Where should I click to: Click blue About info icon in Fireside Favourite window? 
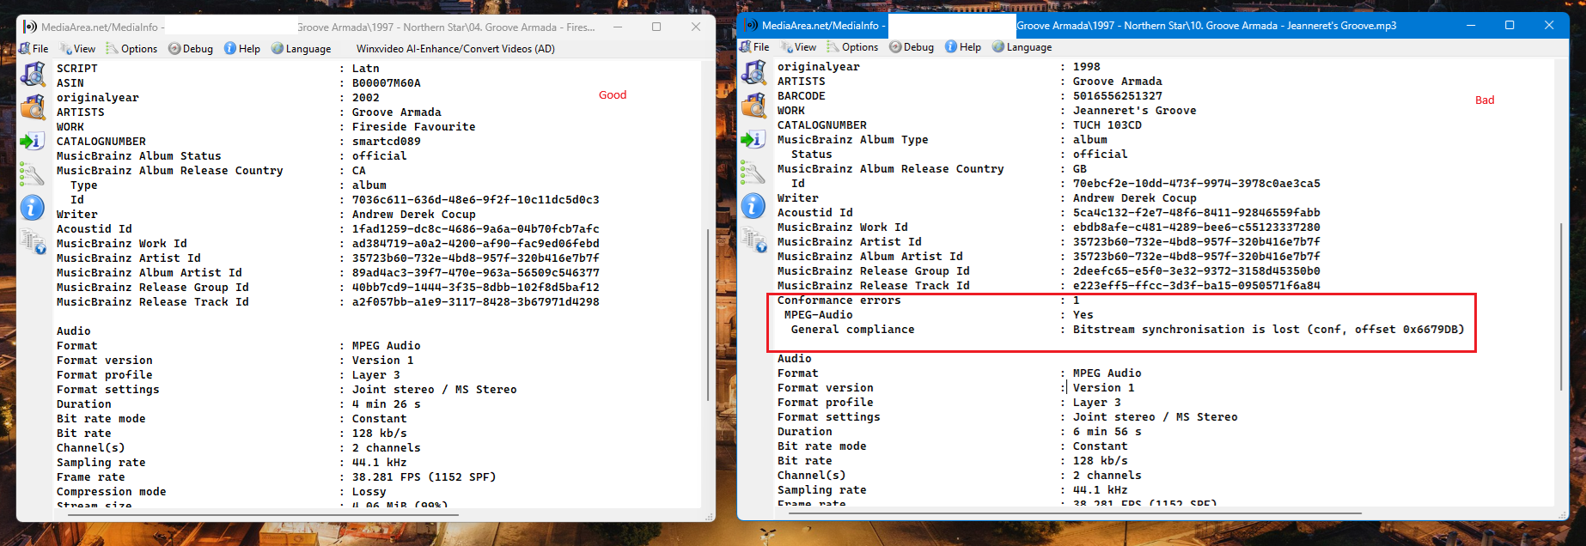[x=33, y=208]
